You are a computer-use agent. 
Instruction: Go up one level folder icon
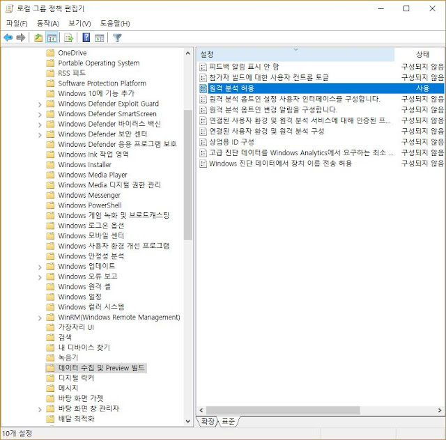point(38,38)
